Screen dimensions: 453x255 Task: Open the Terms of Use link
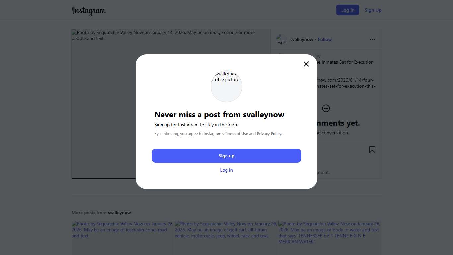[236, 134]
